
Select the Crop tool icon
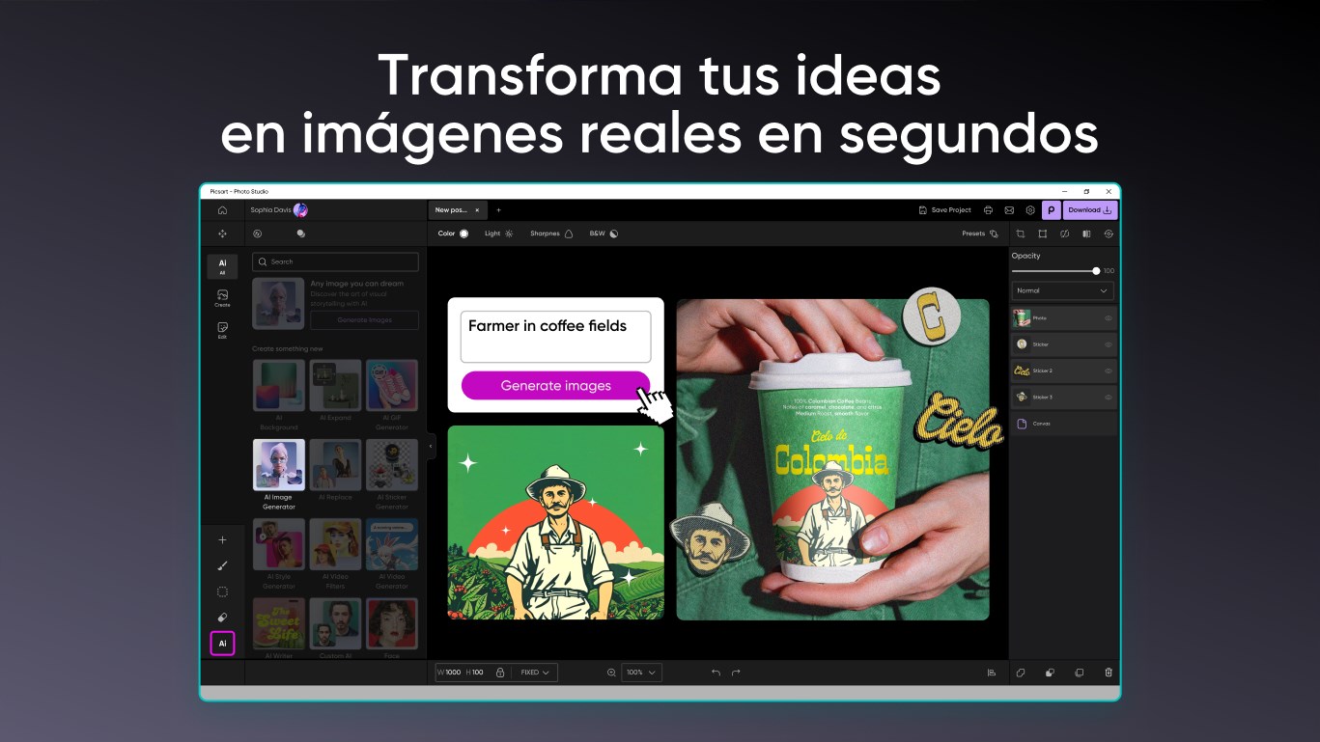[x=1021, y=234]
